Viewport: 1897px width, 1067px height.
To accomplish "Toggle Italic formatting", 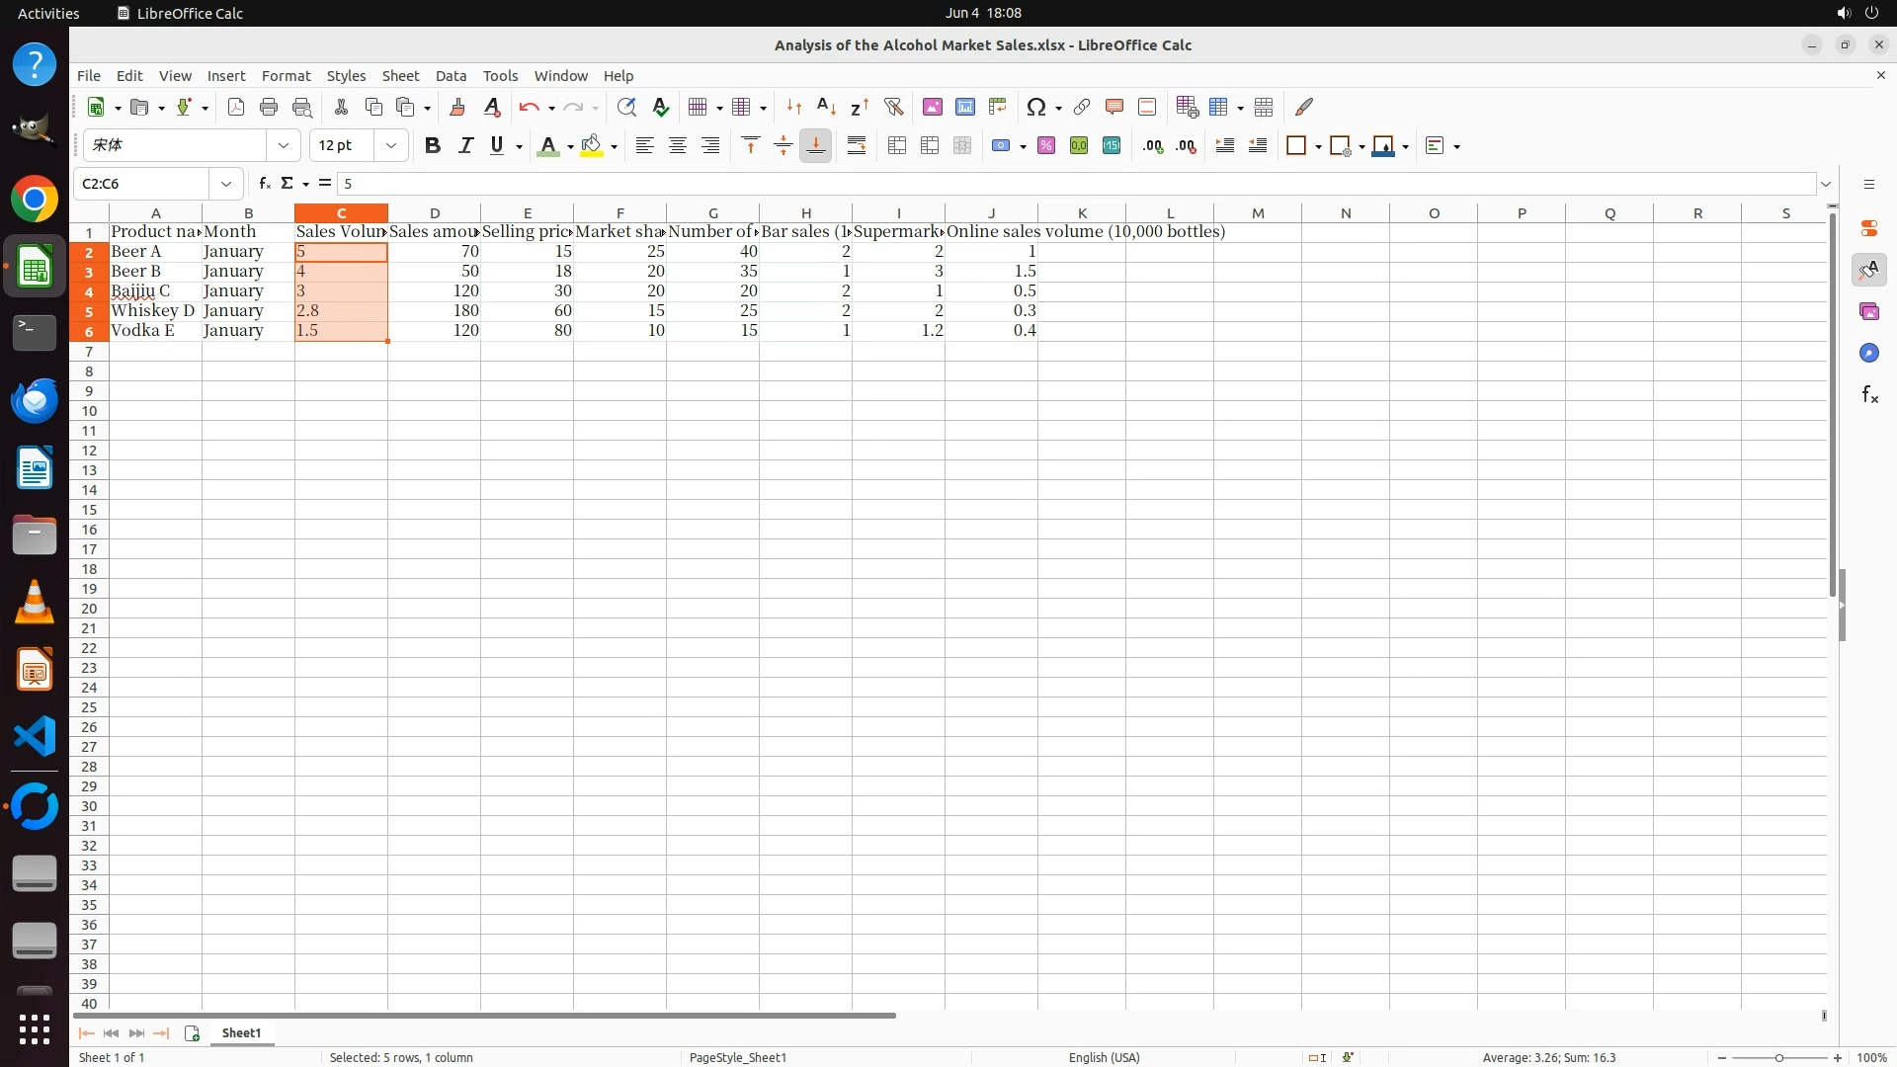I will pos(465,145).
